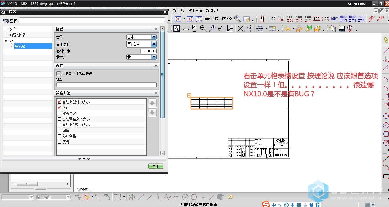Viewport: 389px width, 207px height.
Task: Enable '自动调整文本大小' checkbox
Action: [x=59, y=119]
